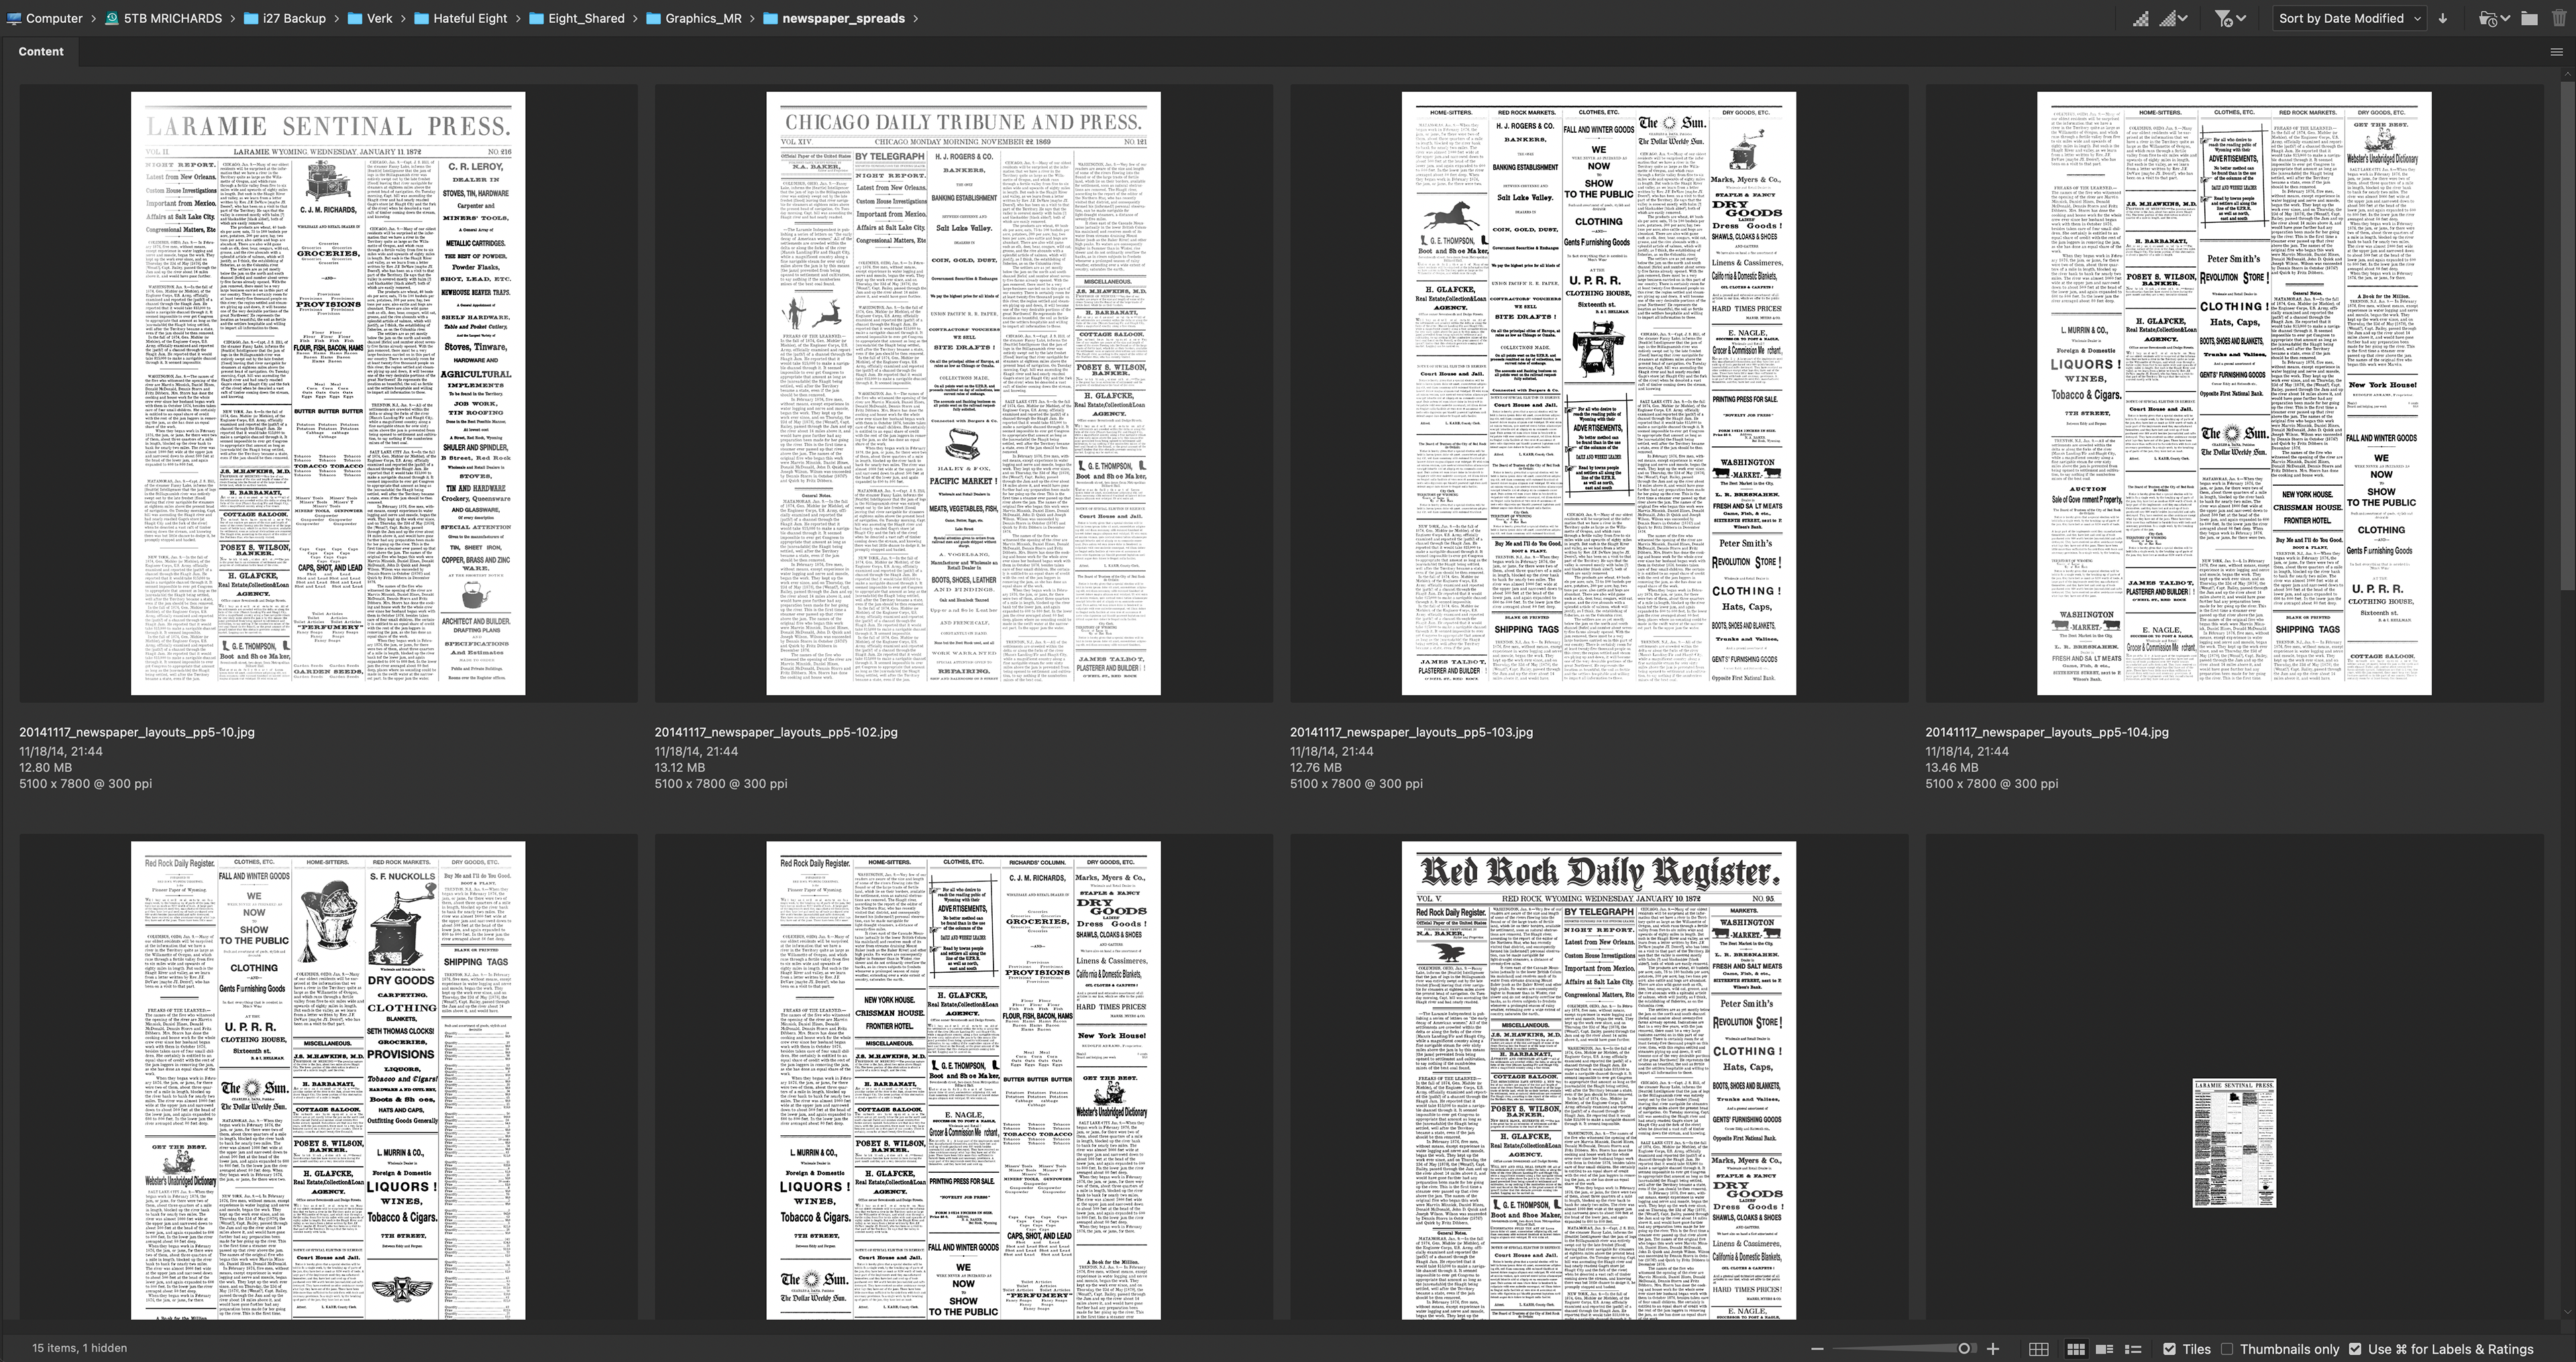This screenshot has height=1362, width=2576.
Task: Expand the chevron after Computer breadcrumb
Action: click(x=94, y=18)
